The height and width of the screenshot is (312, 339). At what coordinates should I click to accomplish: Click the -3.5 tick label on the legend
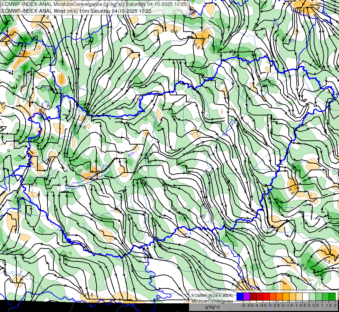pos(263,305)
